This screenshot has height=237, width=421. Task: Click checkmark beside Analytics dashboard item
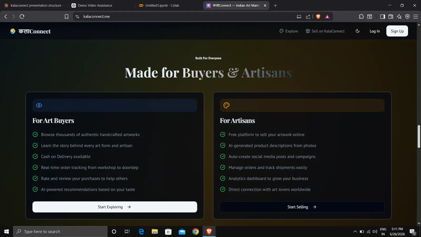coord(223,179)
